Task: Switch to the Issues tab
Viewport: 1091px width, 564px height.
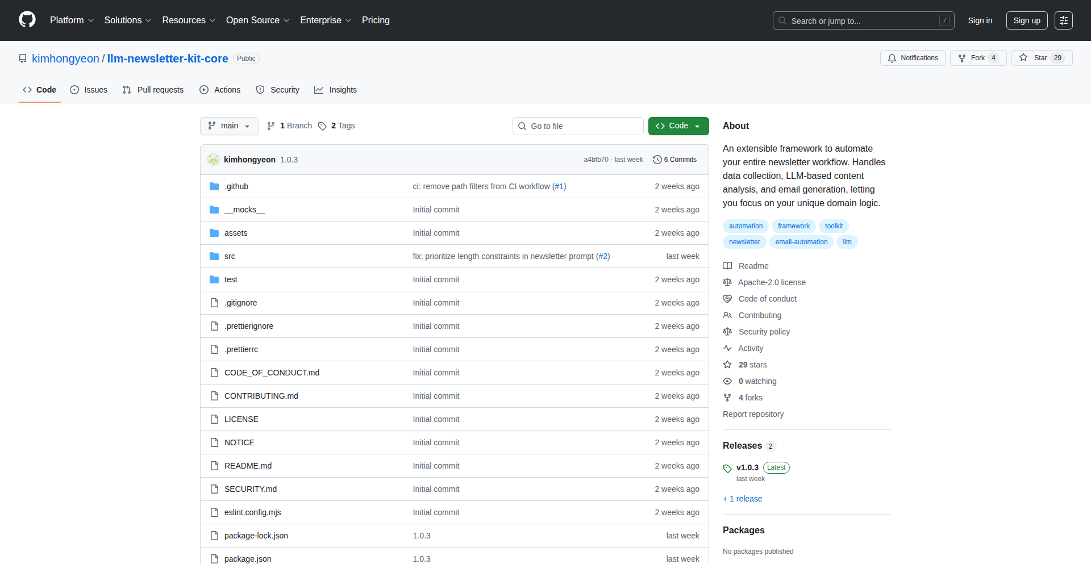Action: click(x=89, y=90)
